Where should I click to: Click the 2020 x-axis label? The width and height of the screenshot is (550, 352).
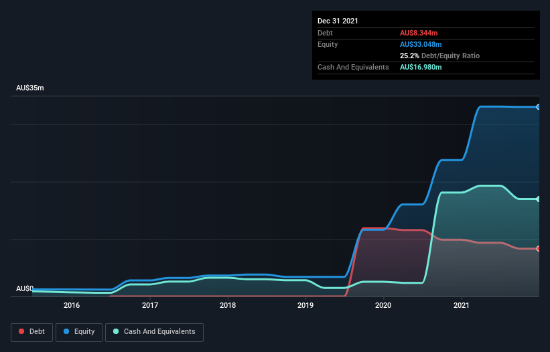(x=383, y=305)
